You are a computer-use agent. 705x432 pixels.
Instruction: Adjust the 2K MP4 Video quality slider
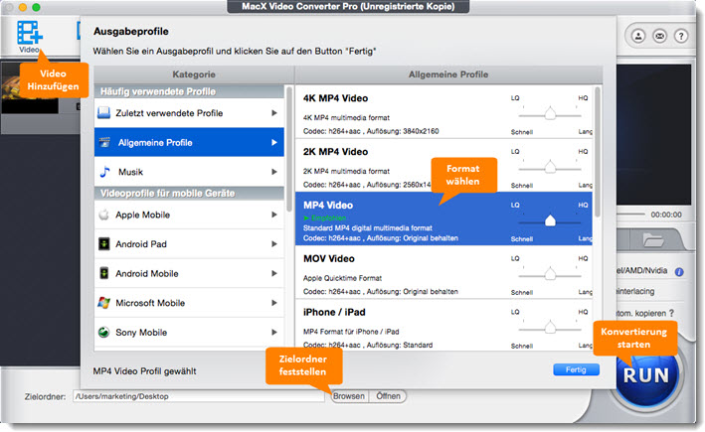point(550,167)
